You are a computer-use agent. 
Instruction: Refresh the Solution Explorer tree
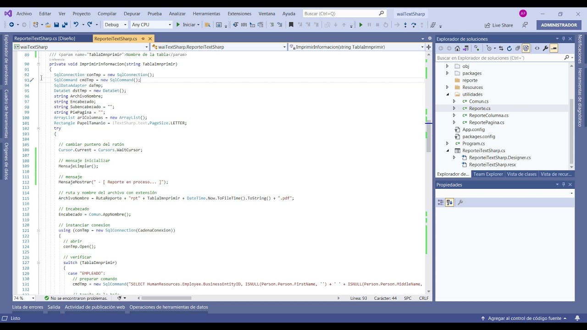[x=509, y=48]
